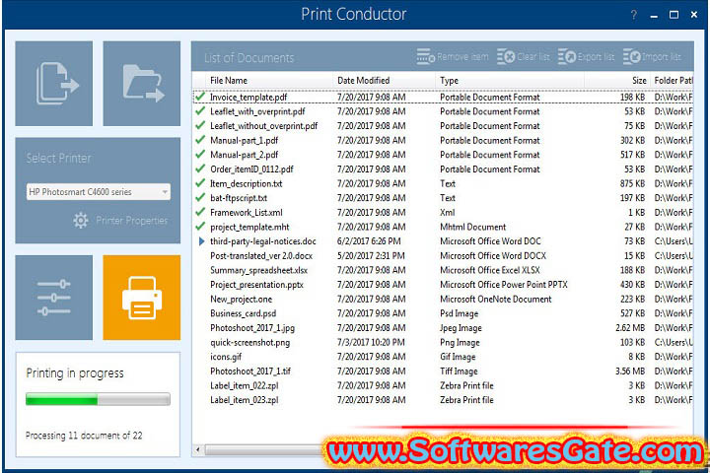The height and width of the screenshot is (473, 710).
Task: Select Manual-part_2.pdf file name
Action: click(x=245, y=155)
